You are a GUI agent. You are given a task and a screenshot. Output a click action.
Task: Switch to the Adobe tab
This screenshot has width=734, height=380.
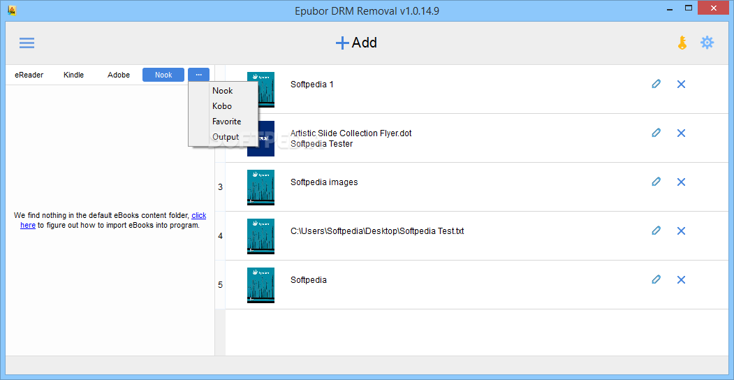[119, 75]
